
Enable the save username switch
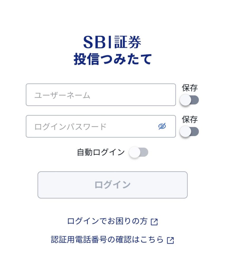(x=189, y=100)
